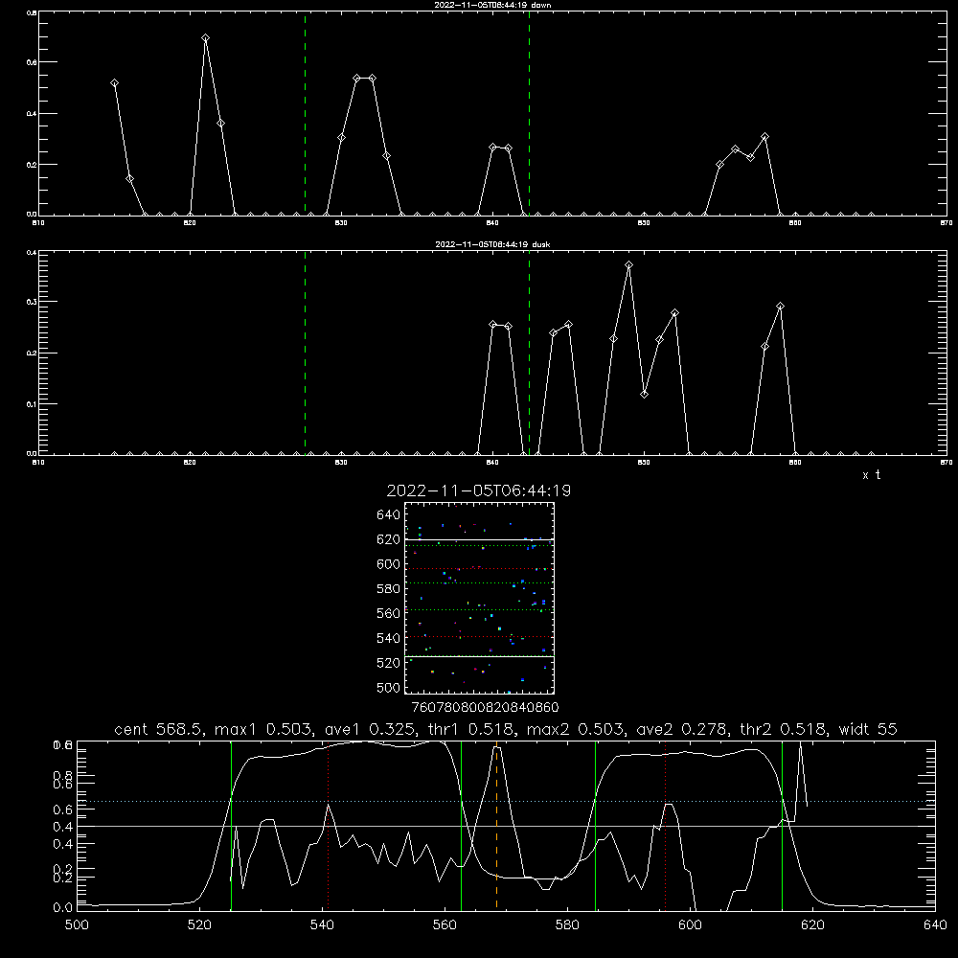
Task: Click dawn plot diamond at x=822, value 0.36
Action: [220, 124]
